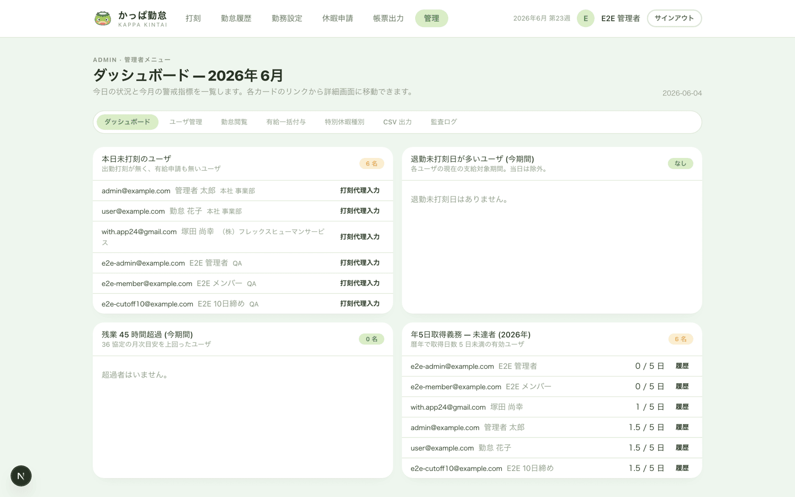Switch to the CSV 出力 tab
This screenshot has height=497, width=795.
pos(397,122)
